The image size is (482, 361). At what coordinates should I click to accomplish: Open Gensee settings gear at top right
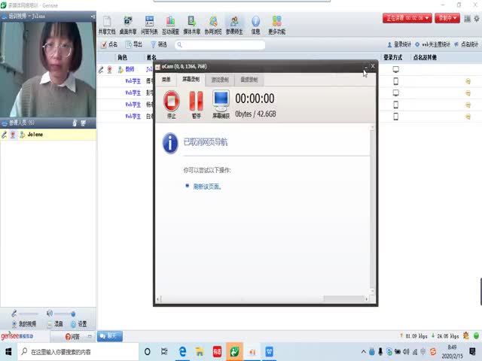[477, 19]
